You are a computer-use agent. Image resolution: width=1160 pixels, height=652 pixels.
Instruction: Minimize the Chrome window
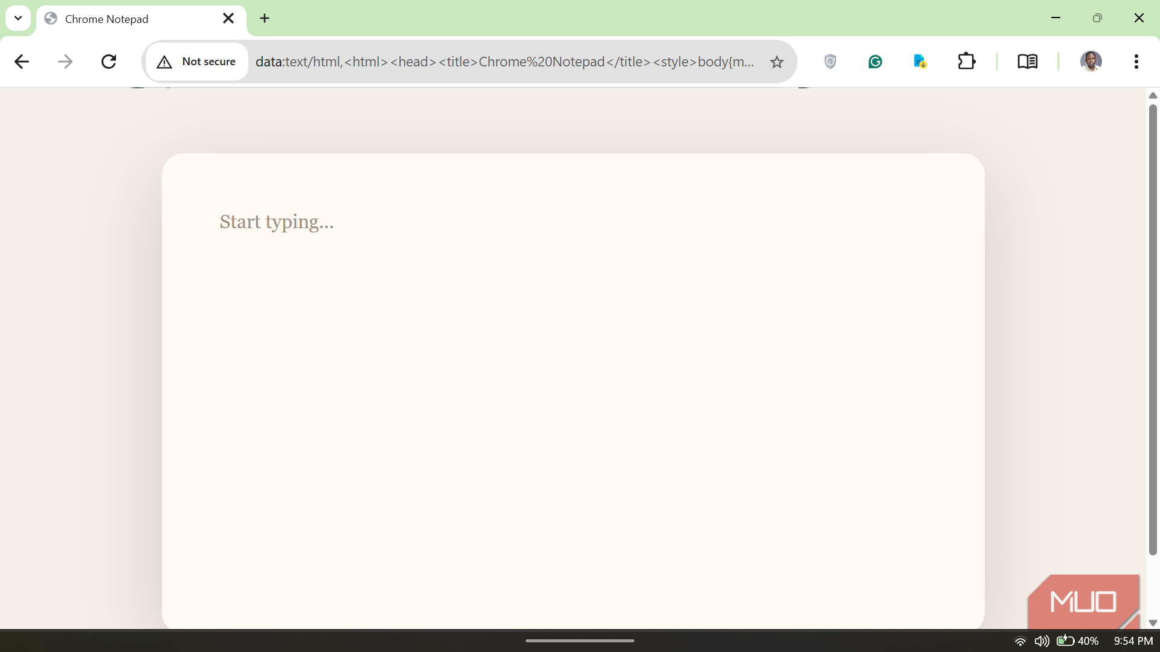[x=1056, y=18]
